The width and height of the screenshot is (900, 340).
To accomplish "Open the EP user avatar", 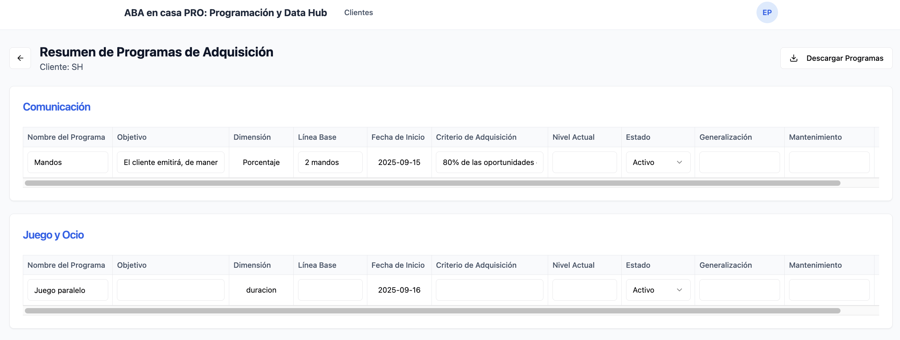I will coord(767,12).
